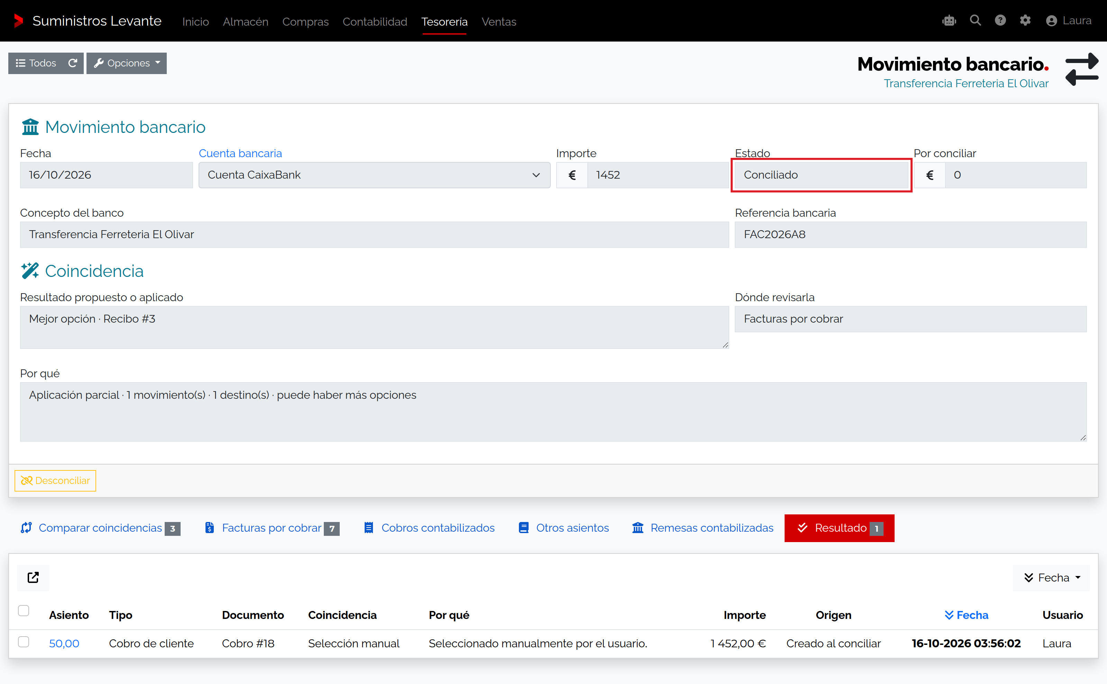Image resolution: width=1107 pixels, height=684 pixels.
Task: Click the Referencia bancaria field FAC2026A8
Action: tap(911, 234)
